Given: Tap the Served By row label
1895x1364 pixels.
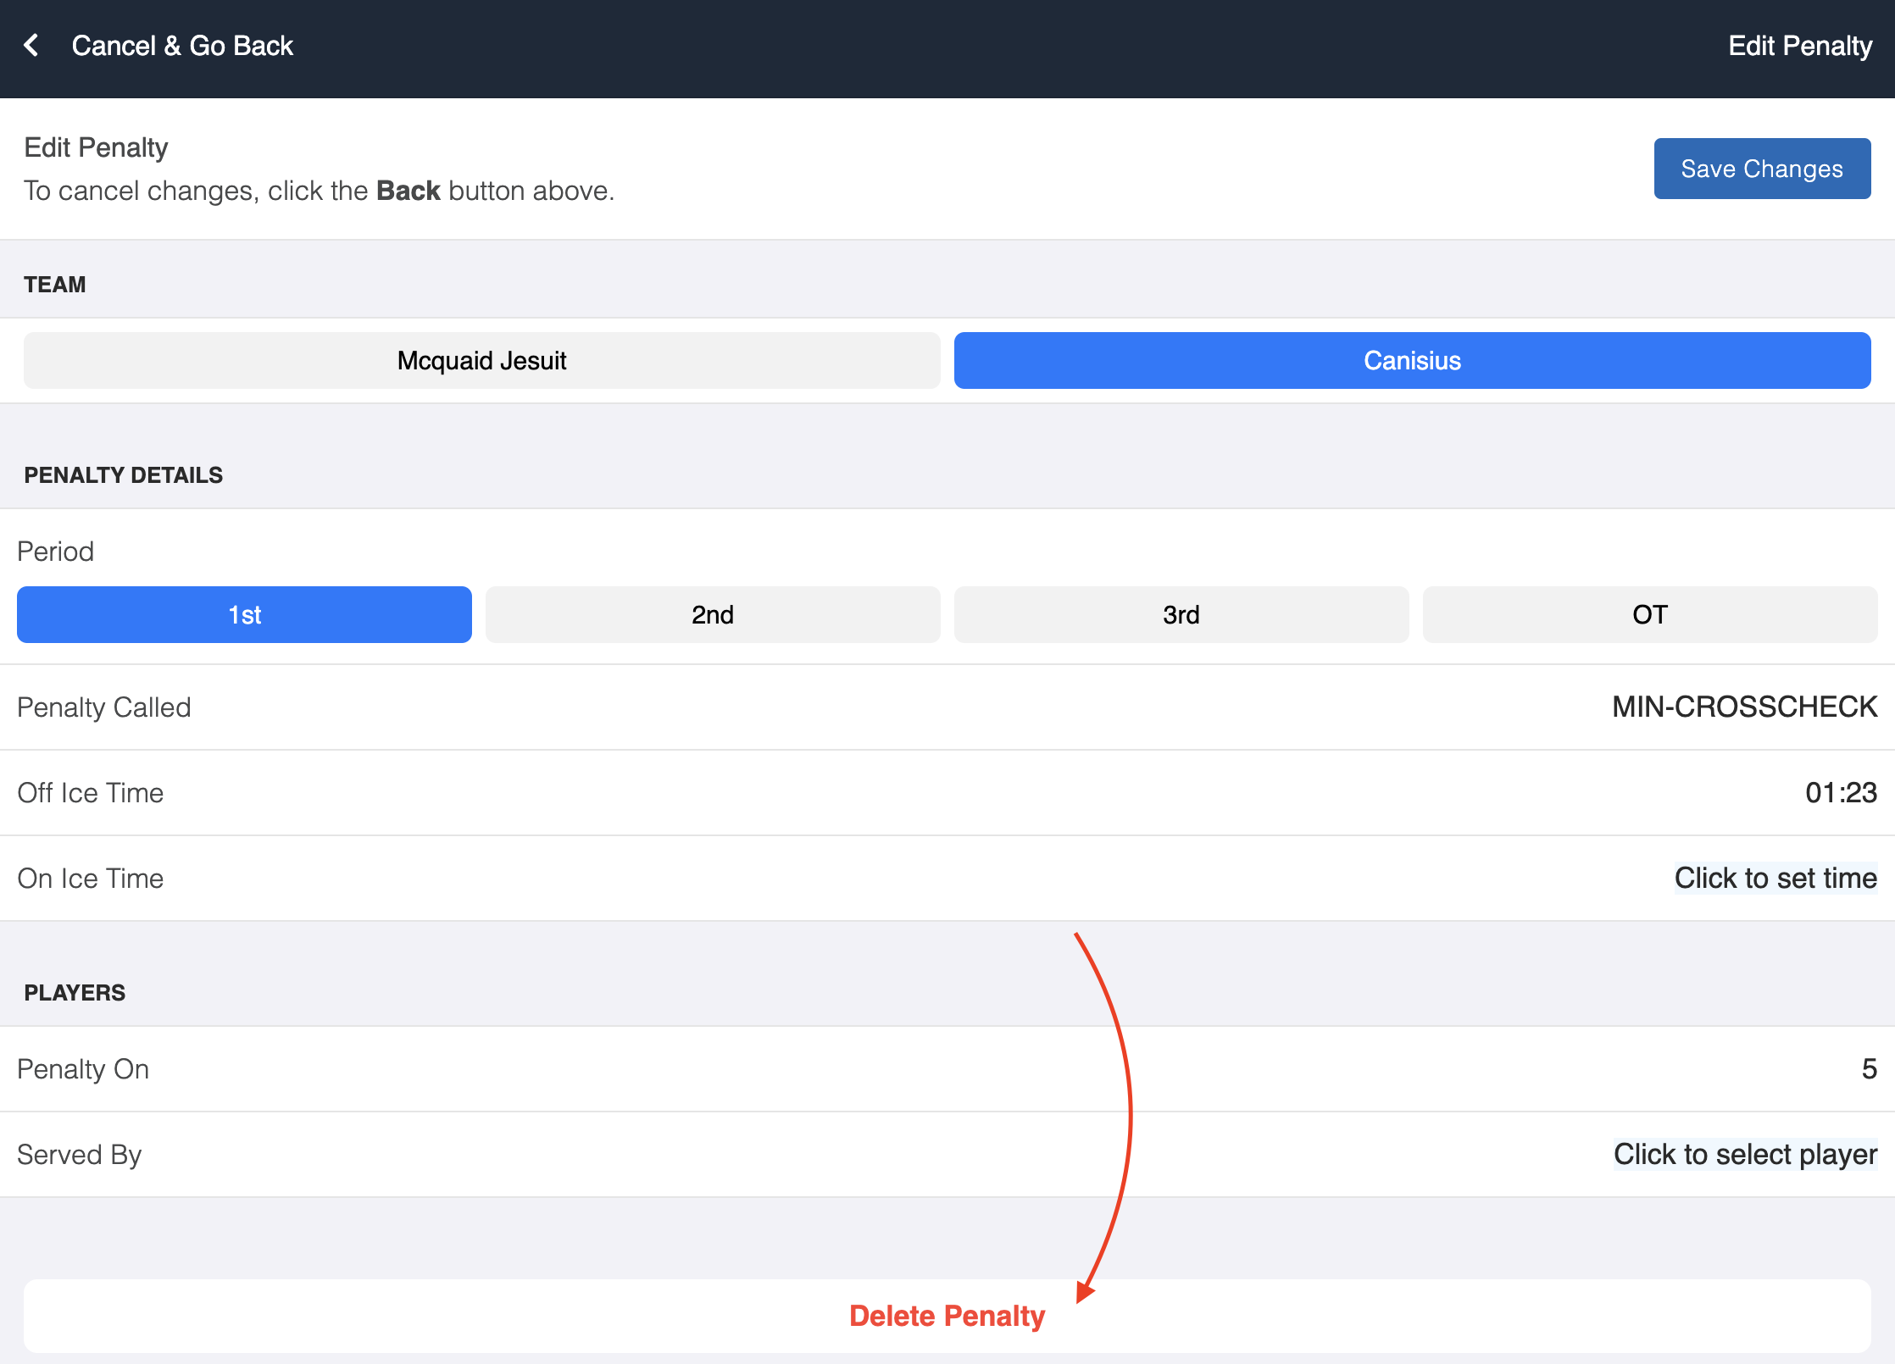Looking at the screenshot, I should (x=80, y=1155).
